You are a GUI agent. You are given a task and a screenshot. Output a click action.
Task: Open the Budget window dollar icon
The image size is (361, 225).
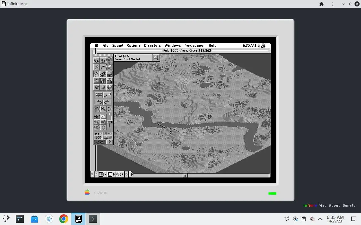[103, 127]
